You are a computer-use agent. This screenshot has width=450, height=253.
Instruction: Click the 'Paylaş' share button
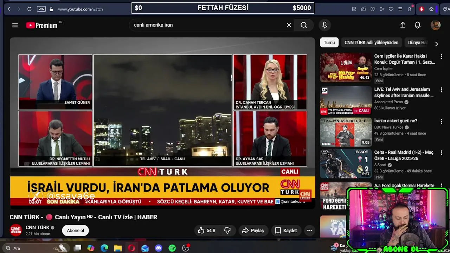253,231
